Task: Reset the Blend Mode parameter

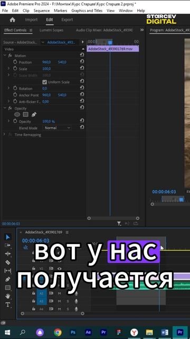Action: [x=82, y=128]
